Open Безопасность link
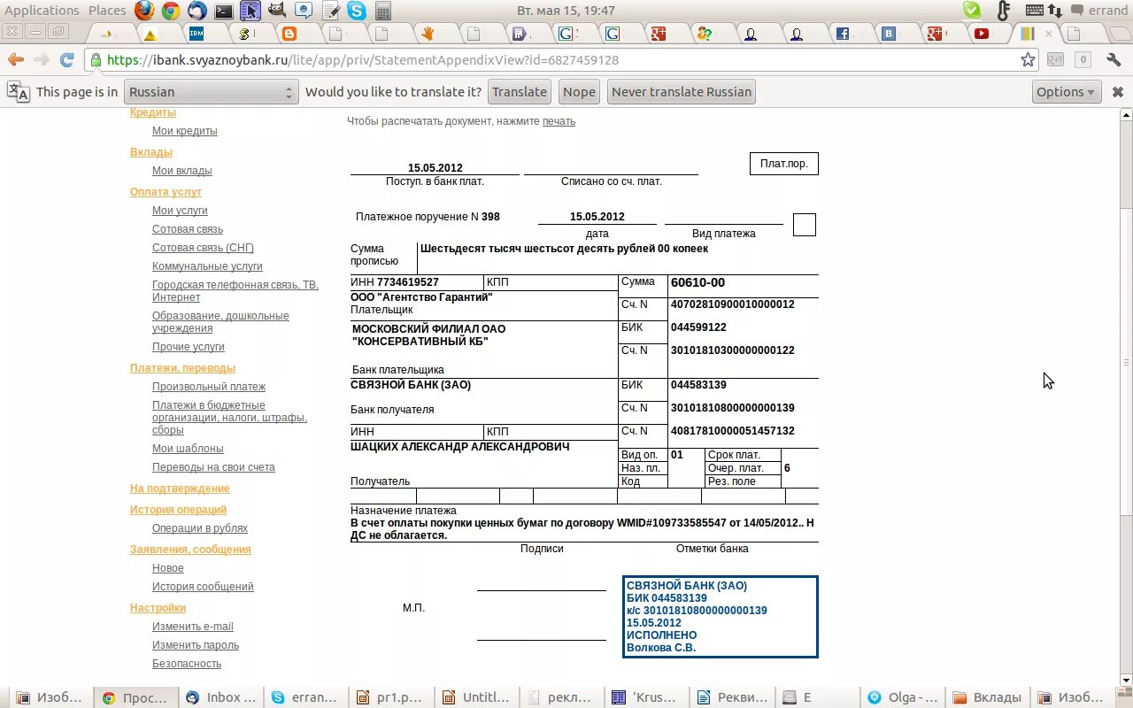Viewport: 1133px width, 708px height. pyautogui.click(x=187, y=664)
